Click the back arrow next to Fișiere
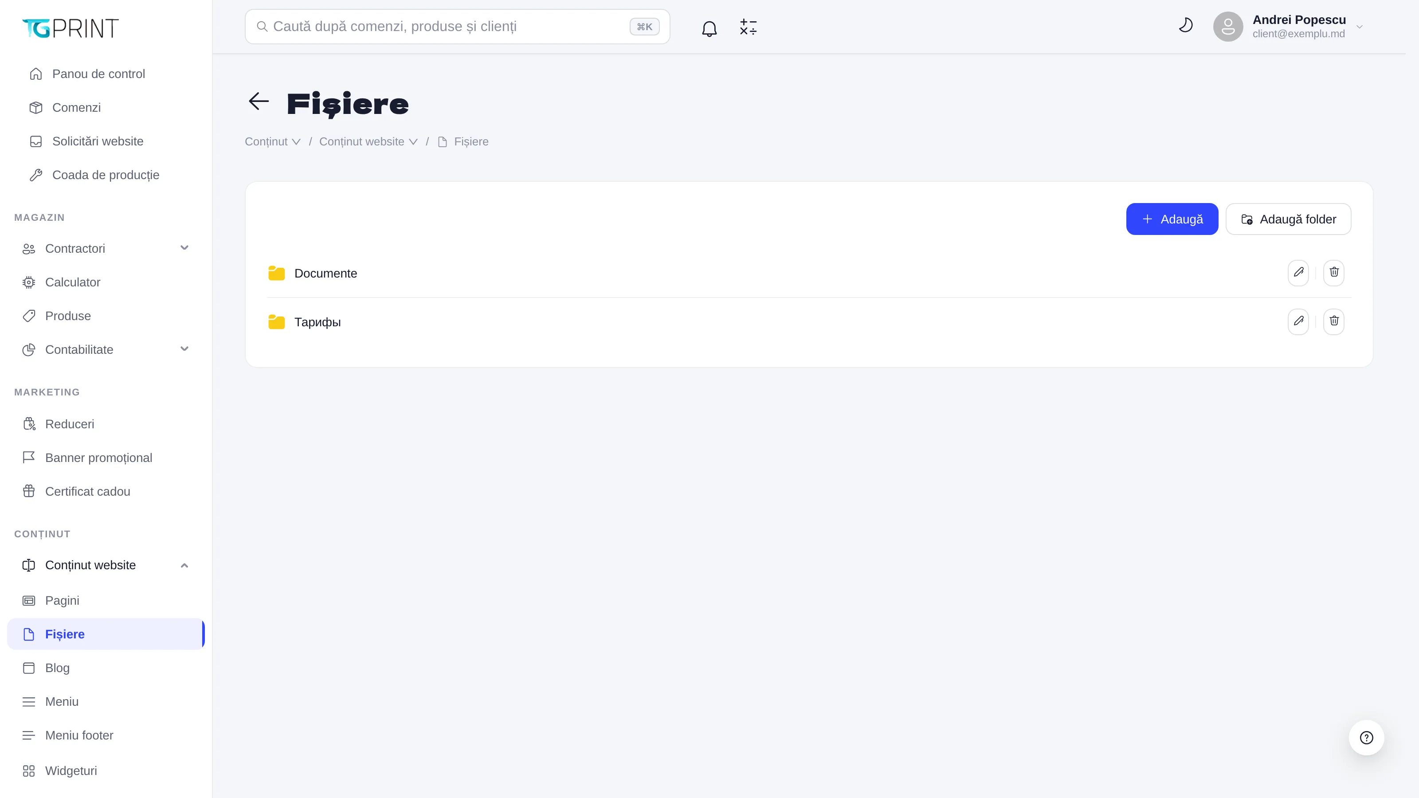This screenshot has width=1419, height=798. pyautogui.click(x=259, y=102)
